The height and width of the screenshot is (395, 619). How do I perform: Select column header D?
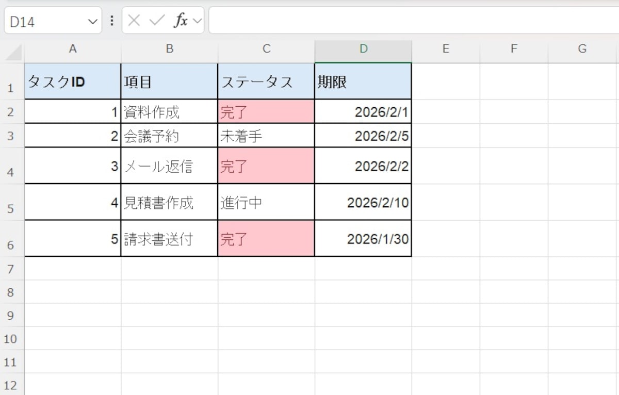[363, 48]
